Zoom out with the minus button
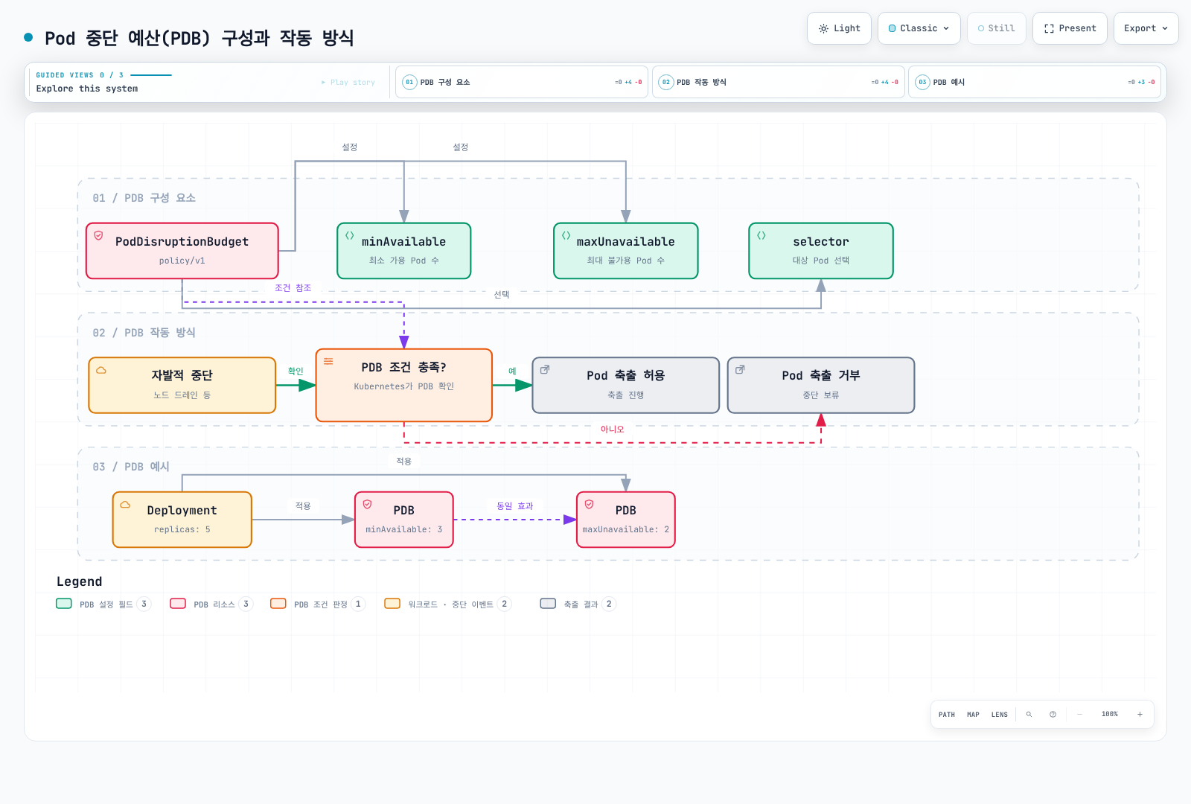1191x804 pixels. (1079, 714)
